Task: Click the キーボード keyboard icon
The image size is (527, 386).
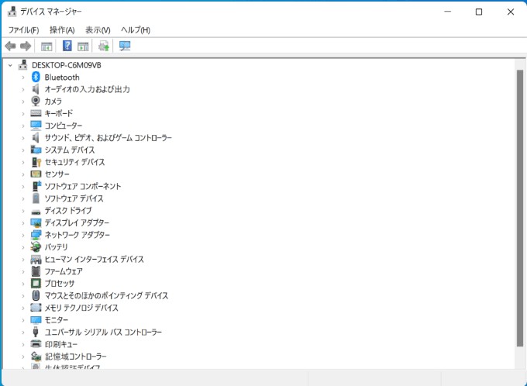Action: coord(36,114)
